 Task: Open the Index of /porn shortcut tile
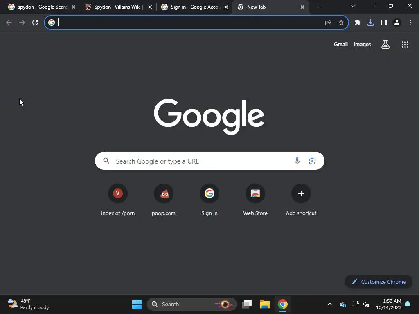pos(118,200)
